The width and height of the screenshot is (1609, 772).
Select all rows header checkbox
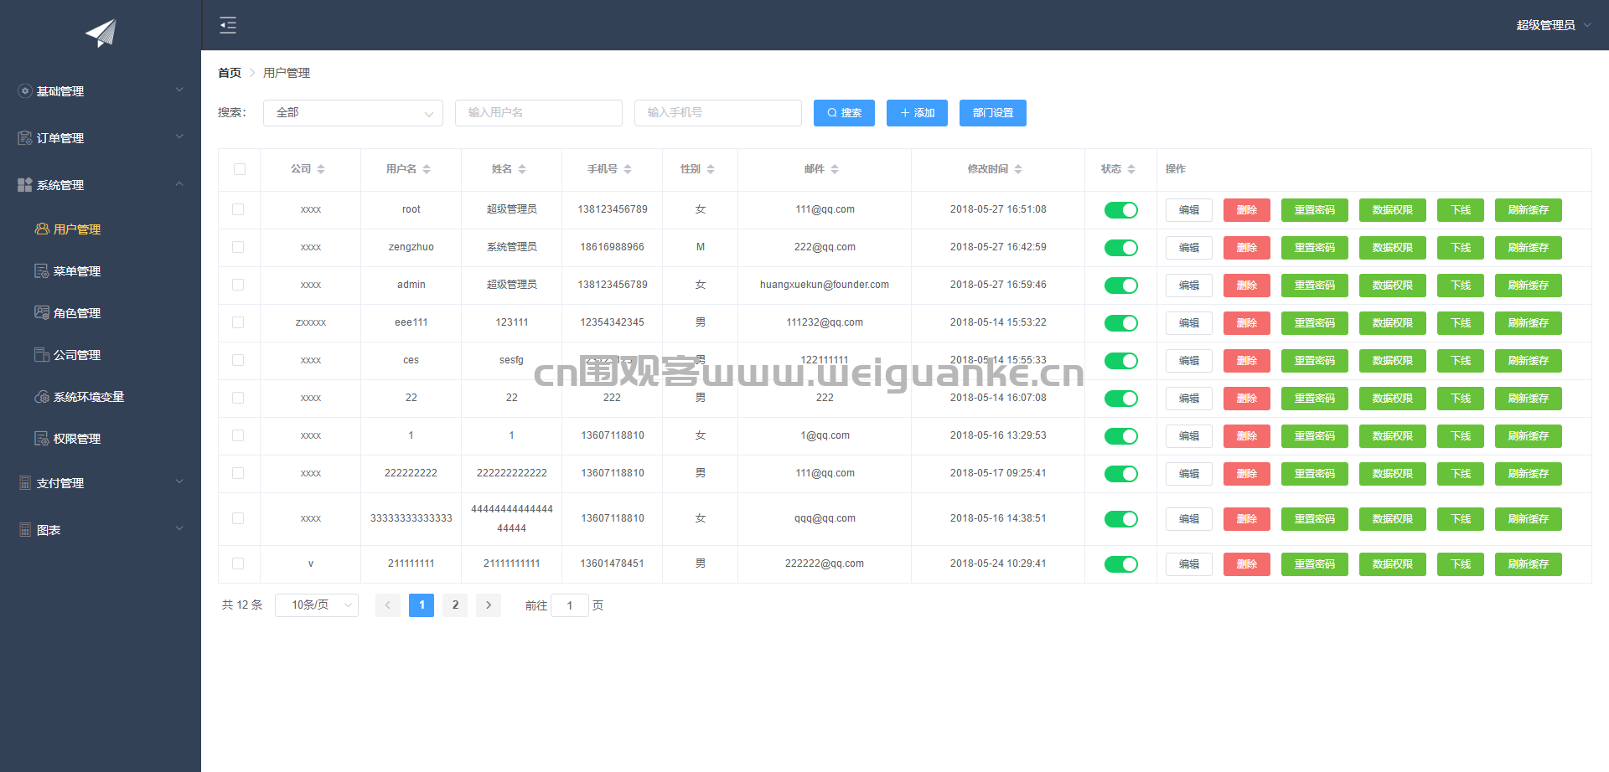240,169
